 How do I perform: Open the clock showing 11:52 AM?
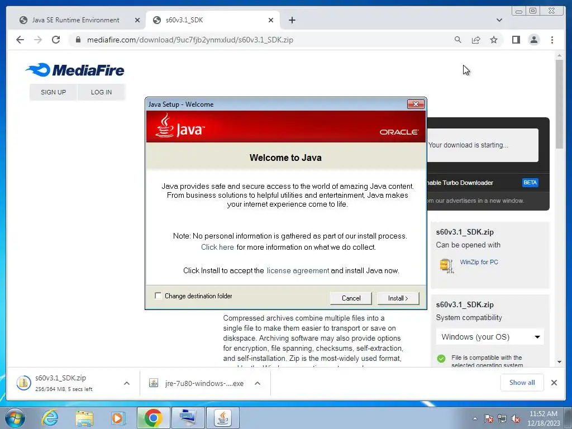click(543, 418)
